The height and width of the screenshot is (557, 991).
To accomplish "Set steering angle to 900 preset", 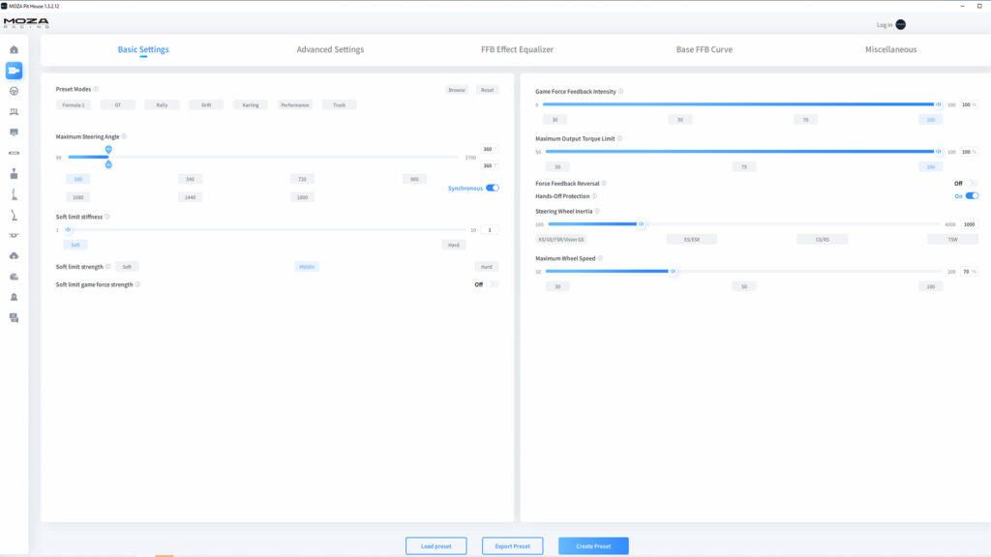I will [x=414, y=179].
